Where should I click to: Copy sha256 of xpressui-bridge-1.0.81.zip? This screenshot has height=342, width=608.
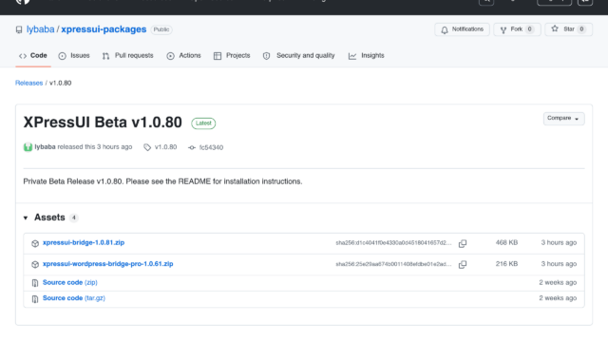pos(463,243)
